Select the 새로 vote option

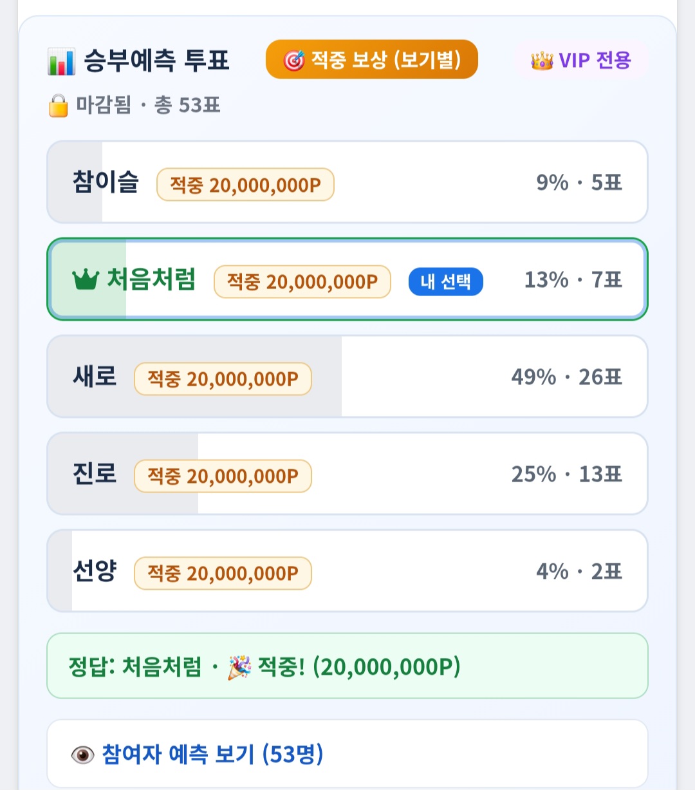(x=347, y=377)
